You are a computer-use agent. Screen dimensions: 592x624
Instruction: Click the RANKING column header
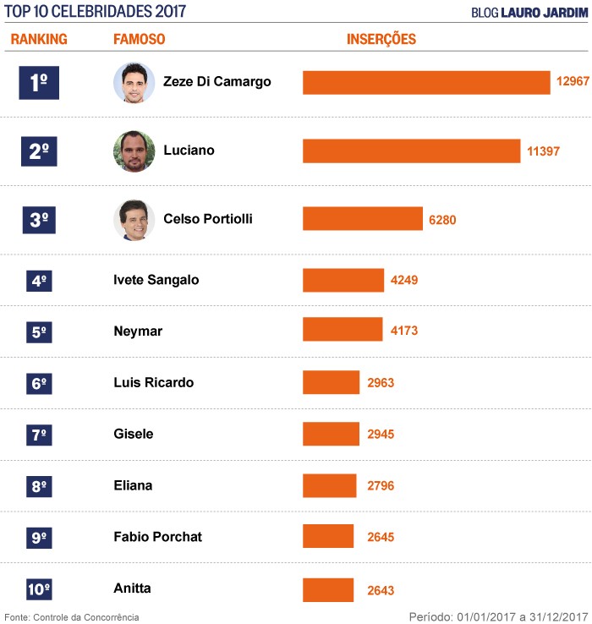[39, 40]
